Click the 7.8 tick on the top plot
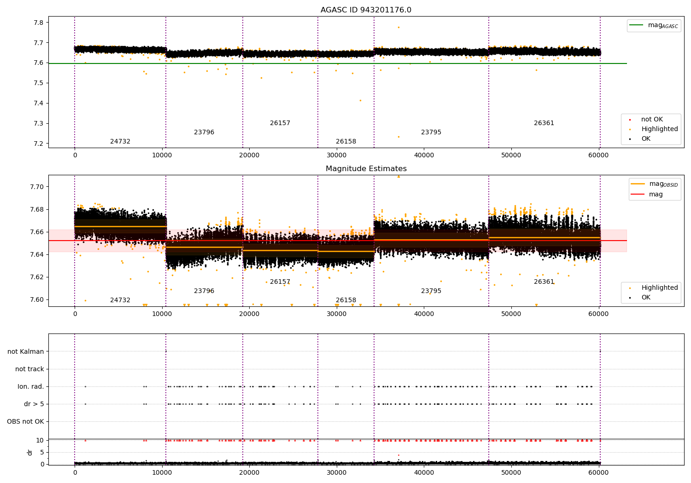 point(39,23)
